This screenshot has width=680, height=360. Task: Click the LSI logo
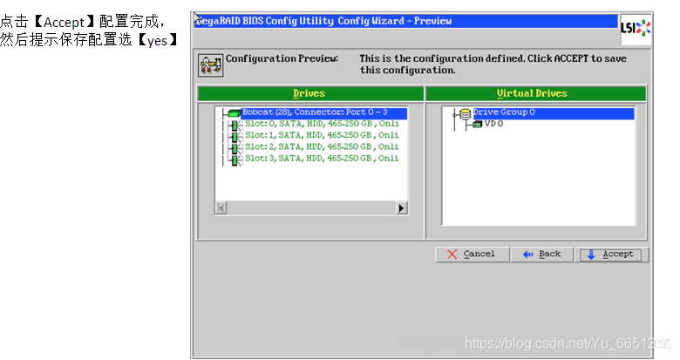coord(636,29)
